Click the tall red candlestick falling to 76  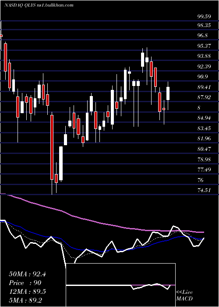tap(52, 147)
